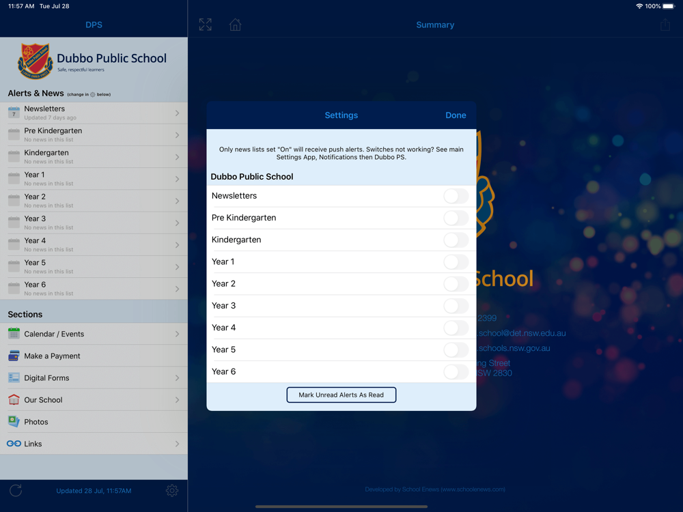Image resolution: width=683 pixels, height=512 pixels.
Task: Open Calendar / Events row chevron
Action: [178, 334]
